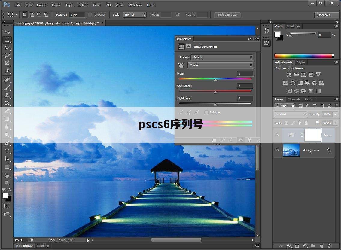Hide the Hue/Saturation adjustment layer
The width and height of the screenshot is (341, 250).
(x=277, y=135)
